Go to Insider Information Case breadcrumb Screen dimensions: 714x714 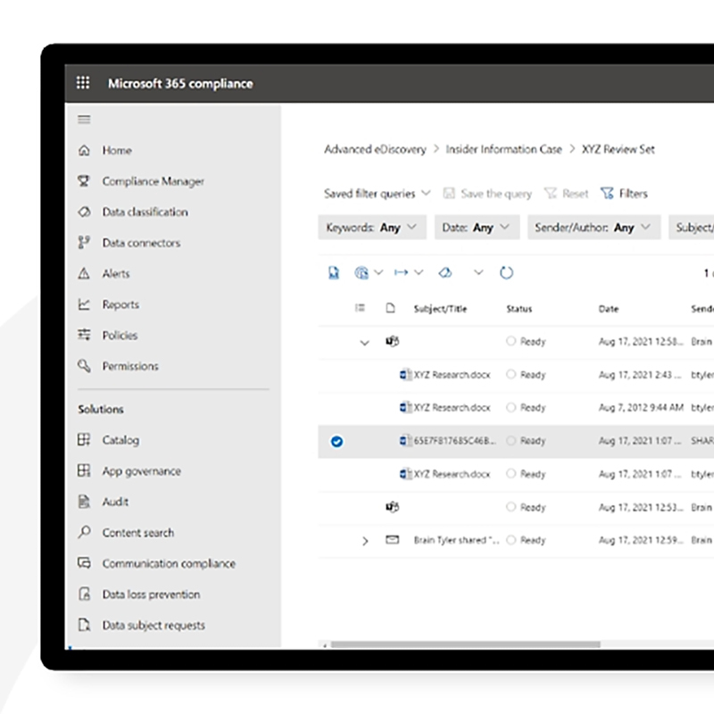coord(503,149)
